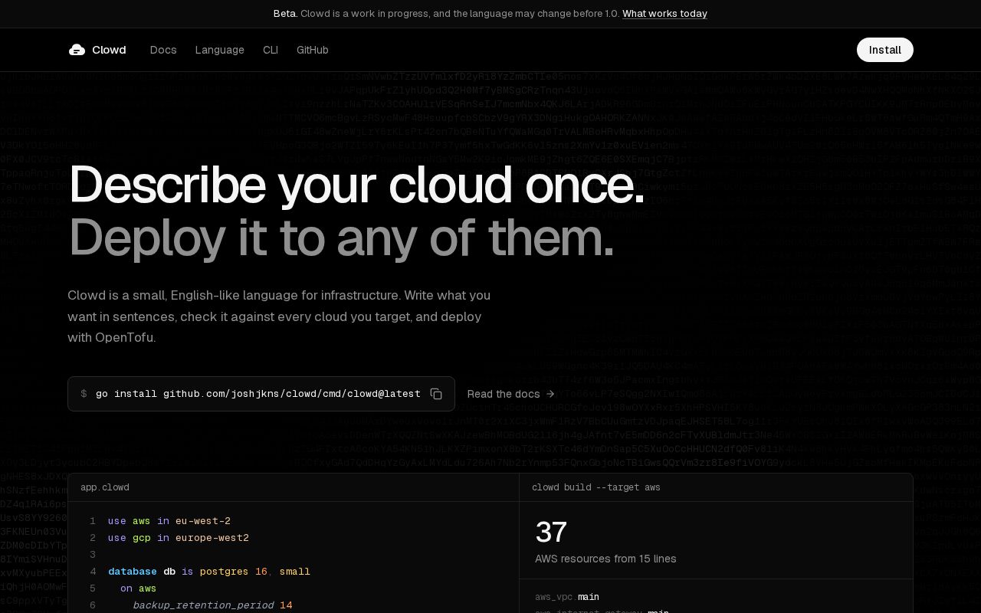Image resolution: width=981 pixels, height=613 pixels.
Task: Copy the go install command
Action: coord(436,394)
